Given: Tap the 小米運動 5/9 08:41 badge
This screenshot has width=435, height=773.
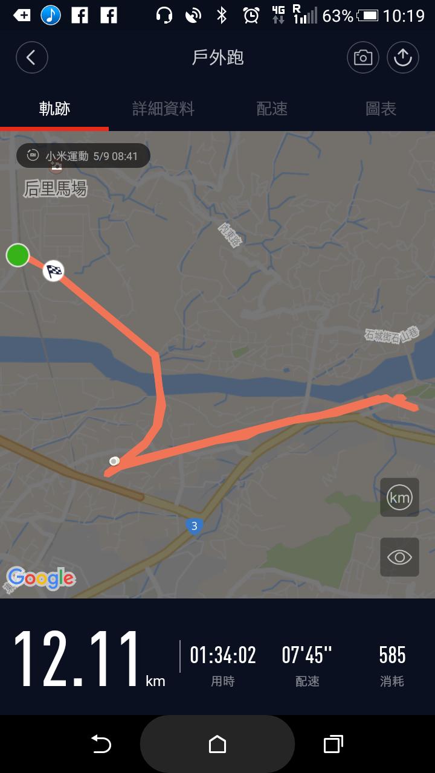Looking at the screenshot, I should 83,156.
